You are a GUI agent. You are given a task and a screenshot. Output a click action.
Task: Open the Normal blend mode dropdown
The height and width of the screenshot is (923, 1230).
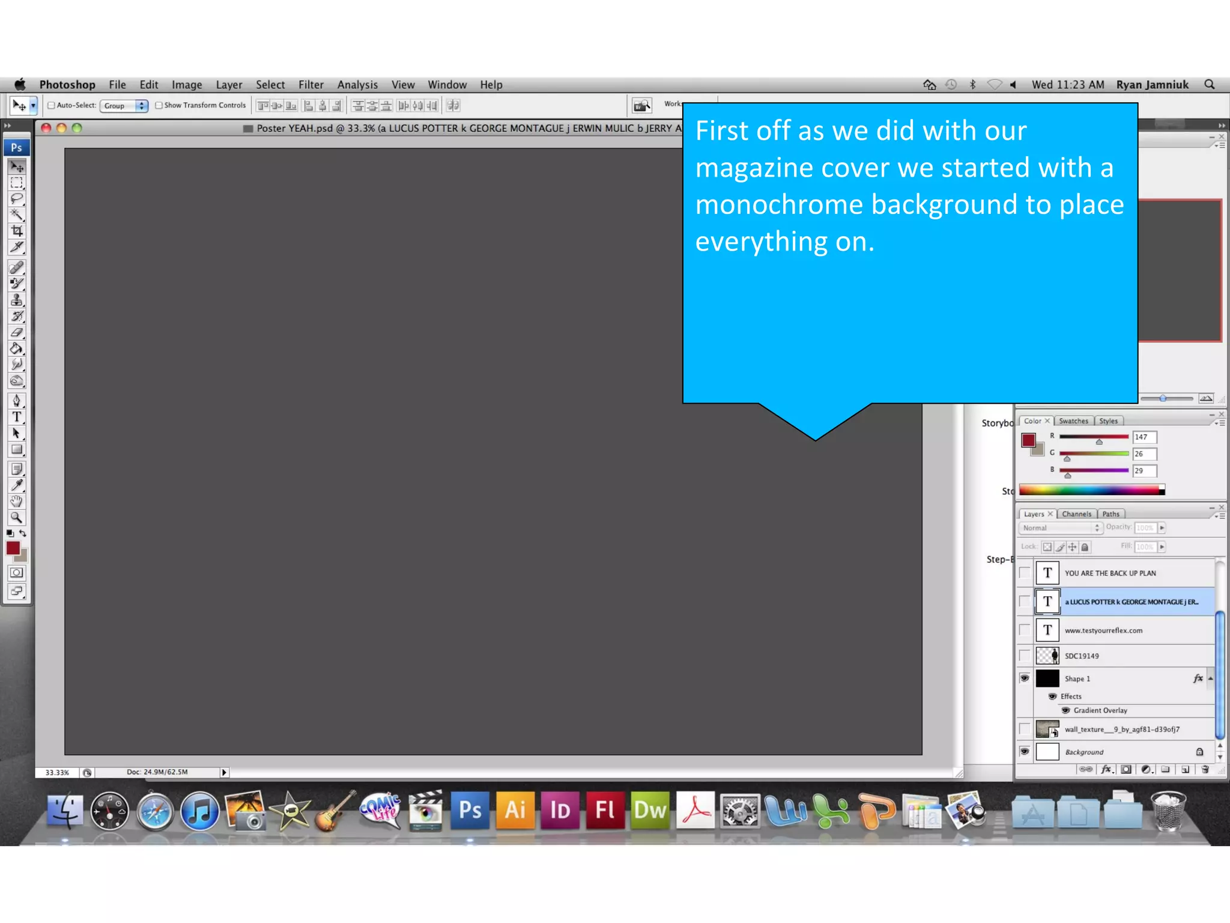(1060, 528)
